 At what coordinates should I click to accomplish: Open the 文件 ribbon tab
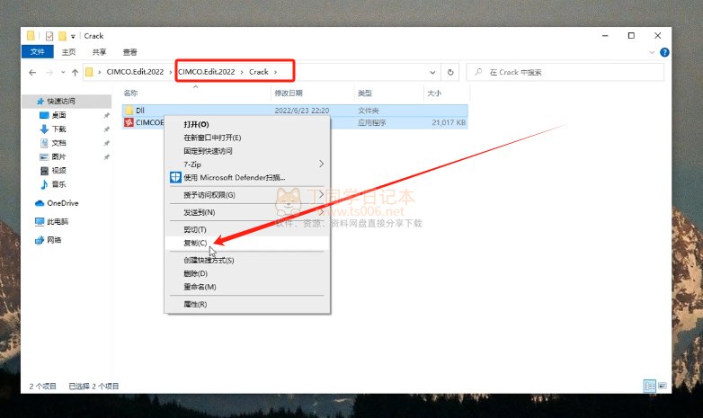pos(37,52)
